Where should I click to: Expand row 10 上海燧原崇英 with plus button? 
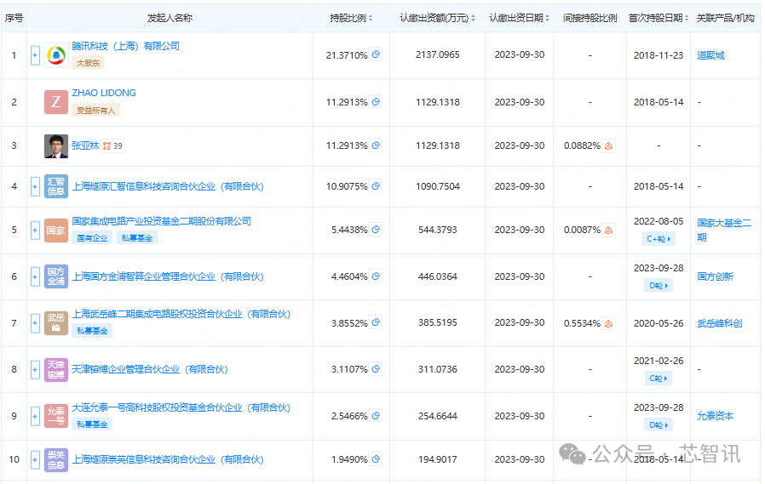pos(35,459)
